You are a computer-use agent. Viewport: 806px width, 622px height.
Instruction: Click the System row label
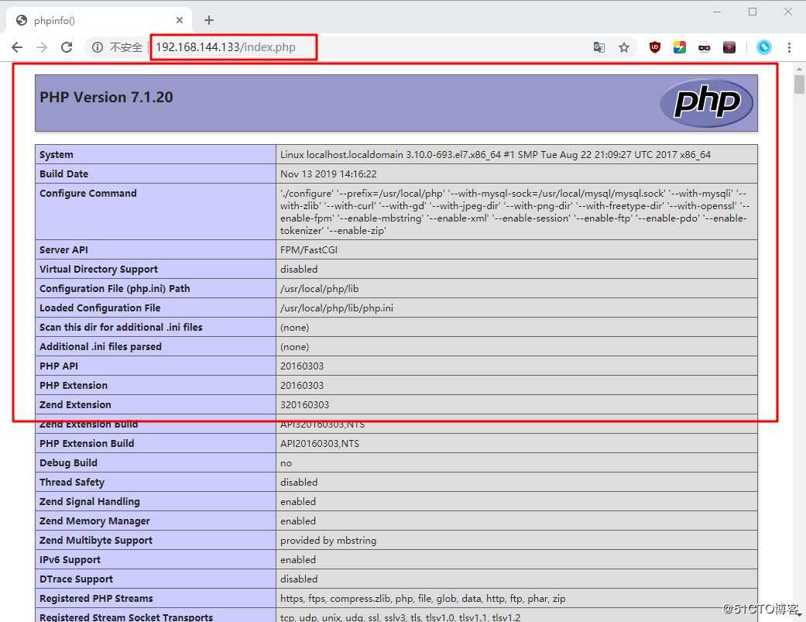(57, 155)
